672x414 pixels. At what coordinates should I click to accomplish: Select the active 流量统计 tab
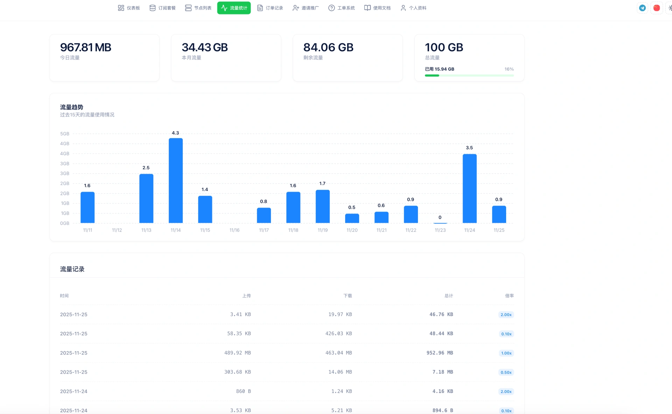(234, 8)
